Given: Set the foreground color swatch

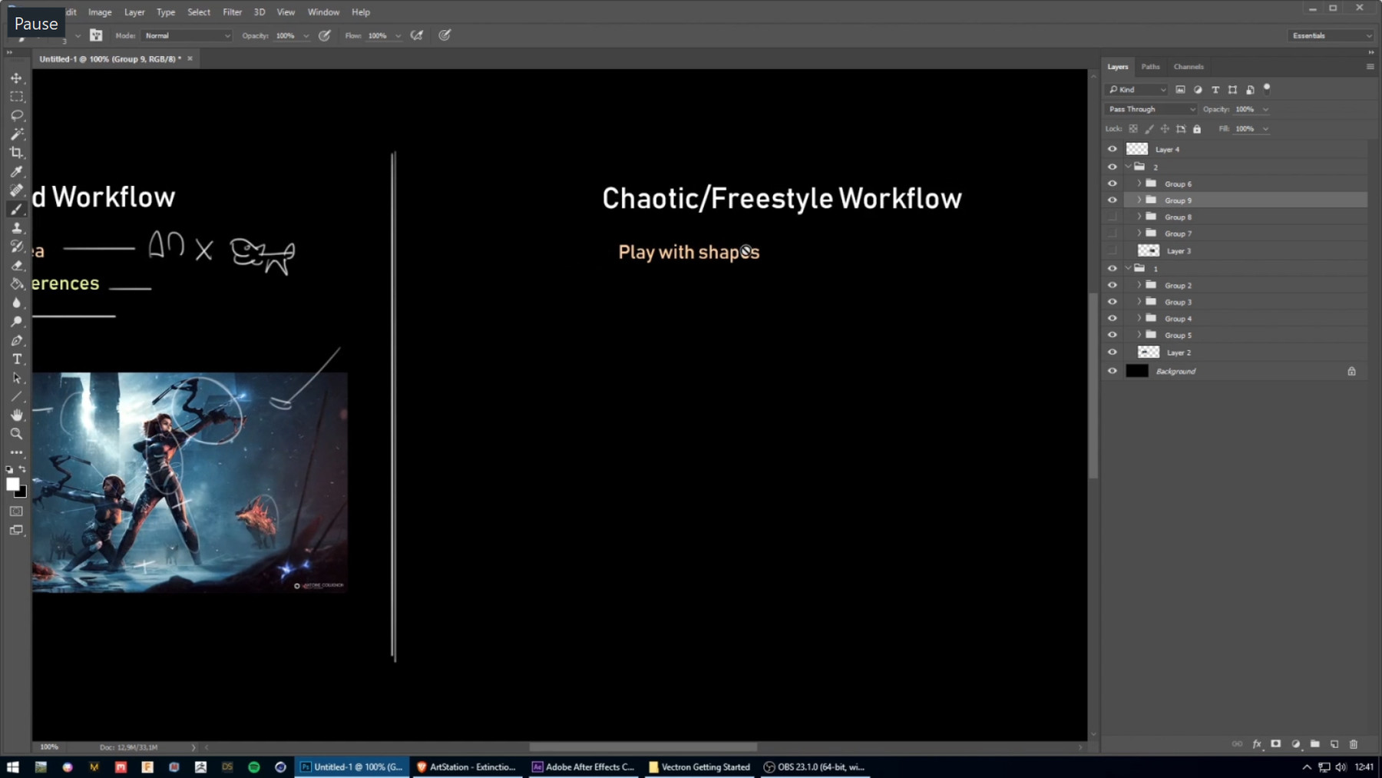Looking at the screenshot, I should [12, 485].
